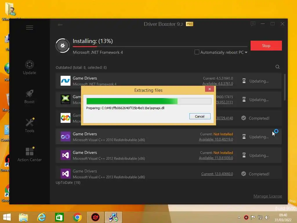Click Outdated (total: 8, selected: 8) label
297x223 pixels.
(x=81, y=67)
